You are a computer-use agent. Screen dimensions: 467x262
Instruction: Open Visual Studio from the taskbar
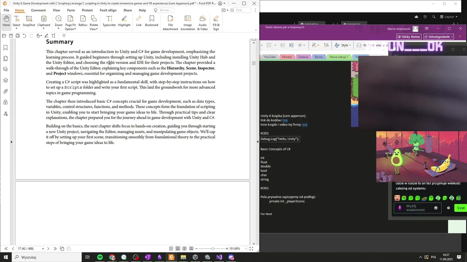(219, 257)
